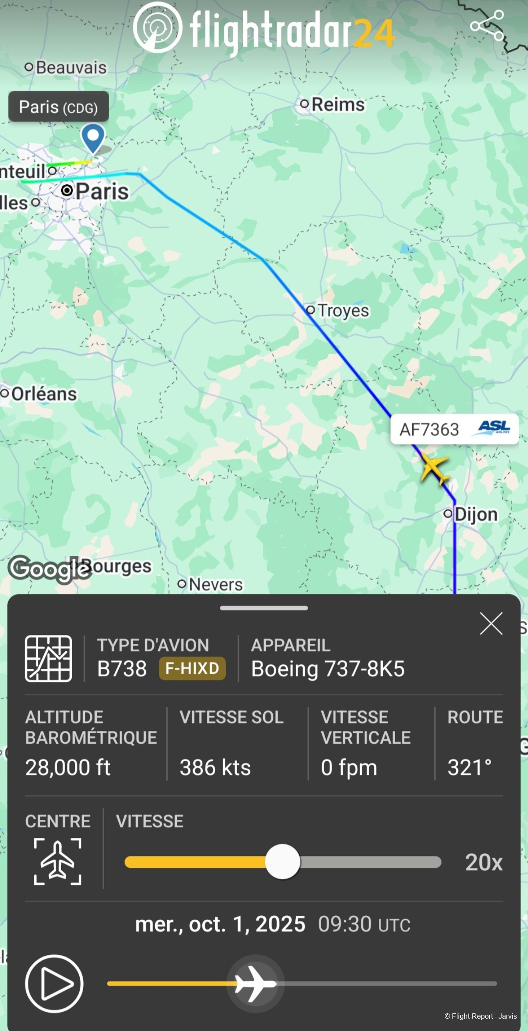This screenshot has width=528, height=1031.
Task: Select the Troyes city marker
Action: (311, 310)
